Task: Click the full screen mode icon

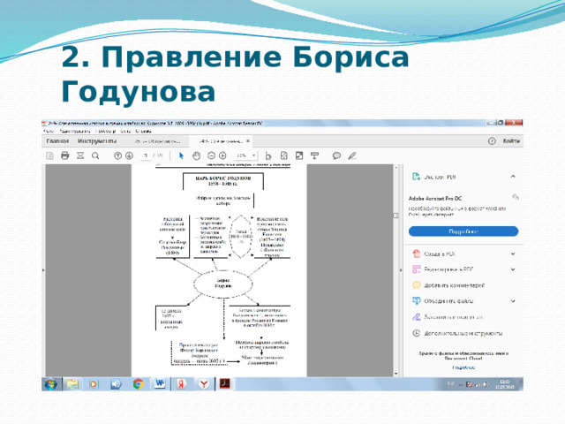Action: coord(299,155)
